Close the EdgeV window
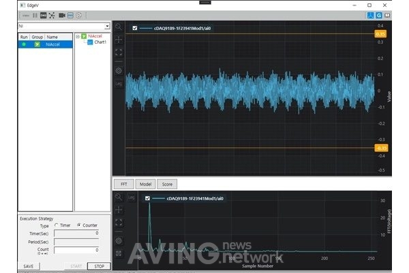 click(384, 5)
